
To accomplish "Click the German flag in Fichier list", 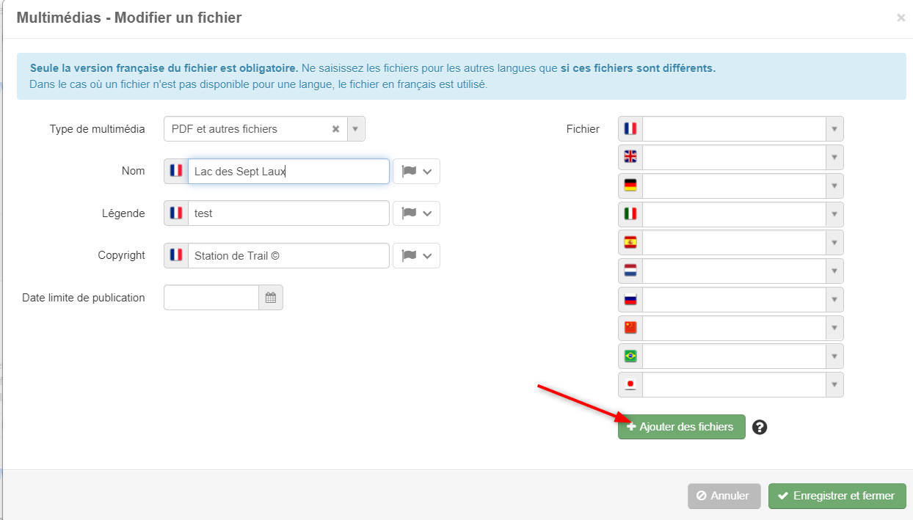I will point(630,186).
